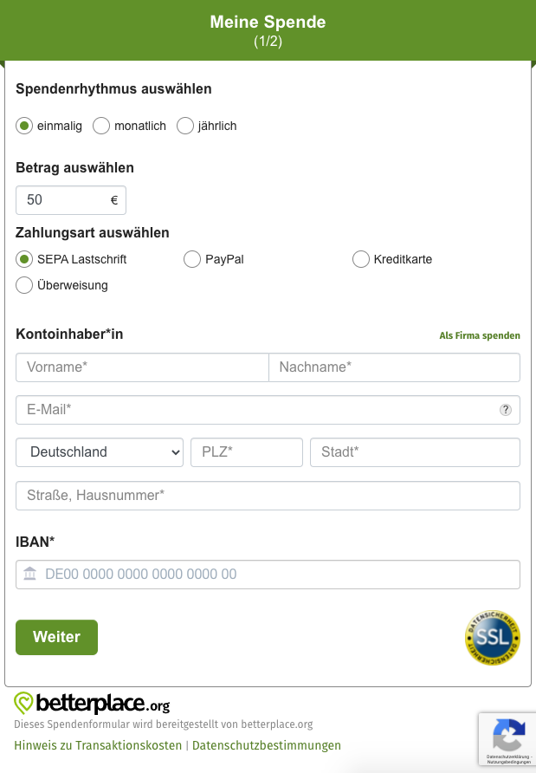Click the SSL Datensicherheit badge

click(492, 638)
